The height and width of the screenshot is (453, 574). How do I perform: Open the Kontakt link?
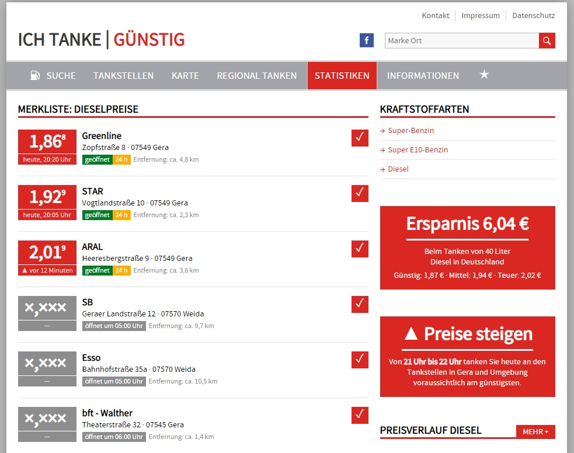[x=435, y=15]
